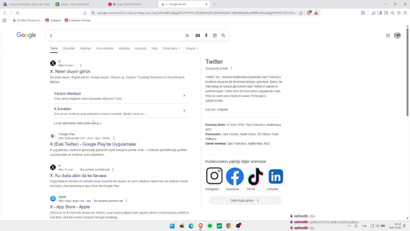Open the media control music note icon
Screen dimensions: 410x231
click(373, 13)
